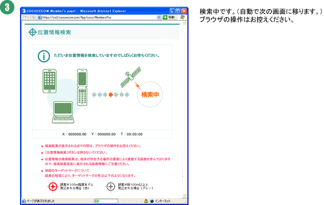The width and height of the screenshot is (324, 205).
Task: Click the satellite illustration
Action: [131, 77]
